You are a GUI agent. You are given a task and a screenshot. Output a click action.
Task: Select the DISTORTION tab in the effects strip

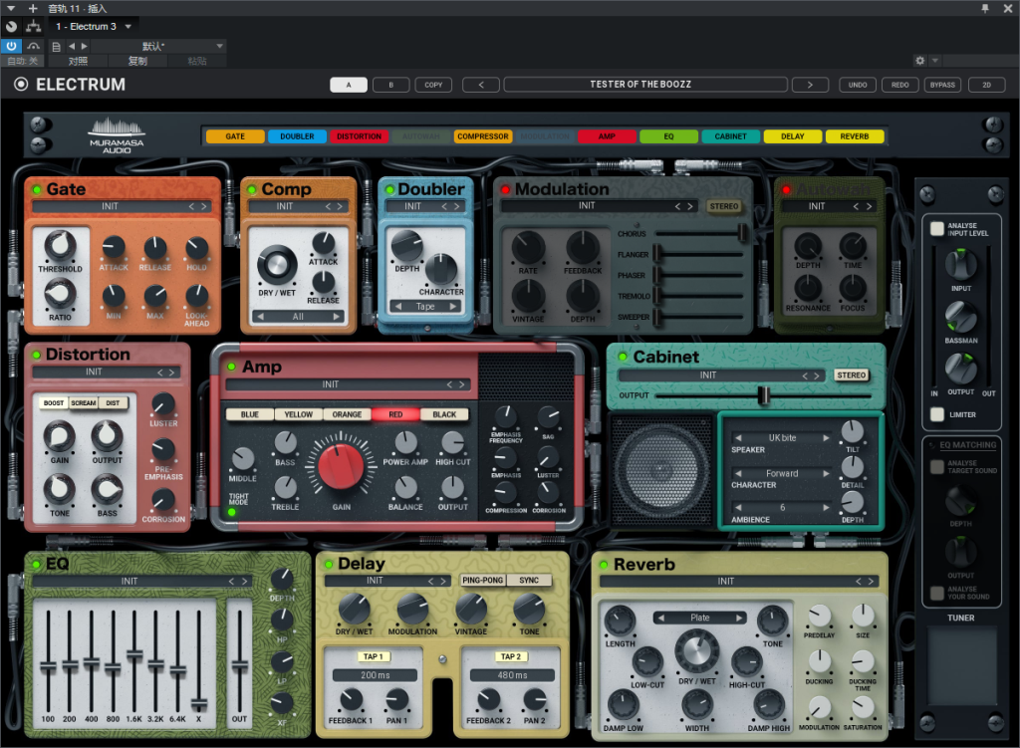point(359,136)
